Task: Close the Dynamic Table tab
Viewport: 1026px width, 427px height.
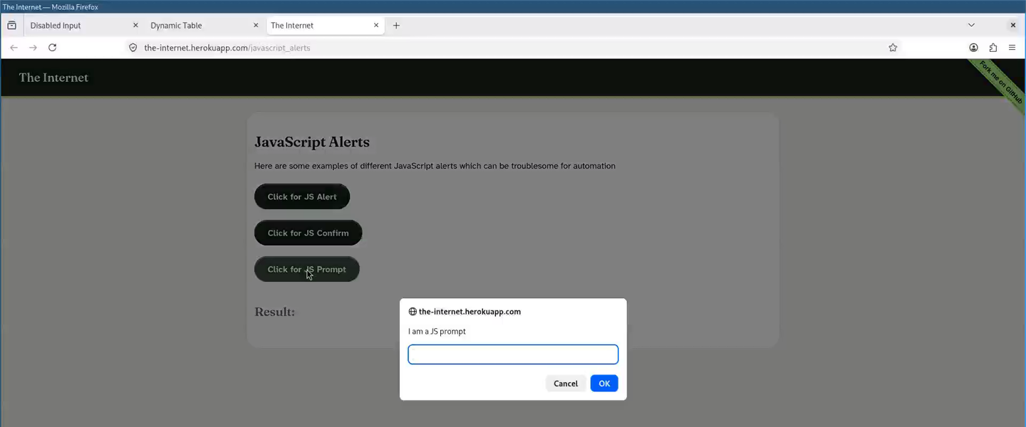Action: point(256,26)
